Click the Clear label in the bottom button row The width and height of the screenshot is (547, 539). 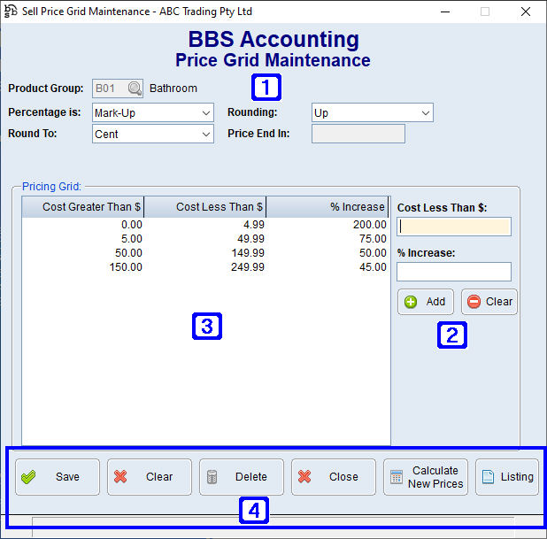click(x=159, y=477)
